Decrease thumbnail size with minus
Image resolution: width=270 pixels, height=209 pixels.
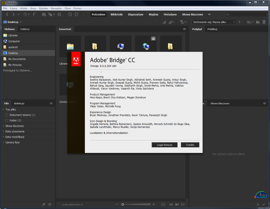coord(117,204)
